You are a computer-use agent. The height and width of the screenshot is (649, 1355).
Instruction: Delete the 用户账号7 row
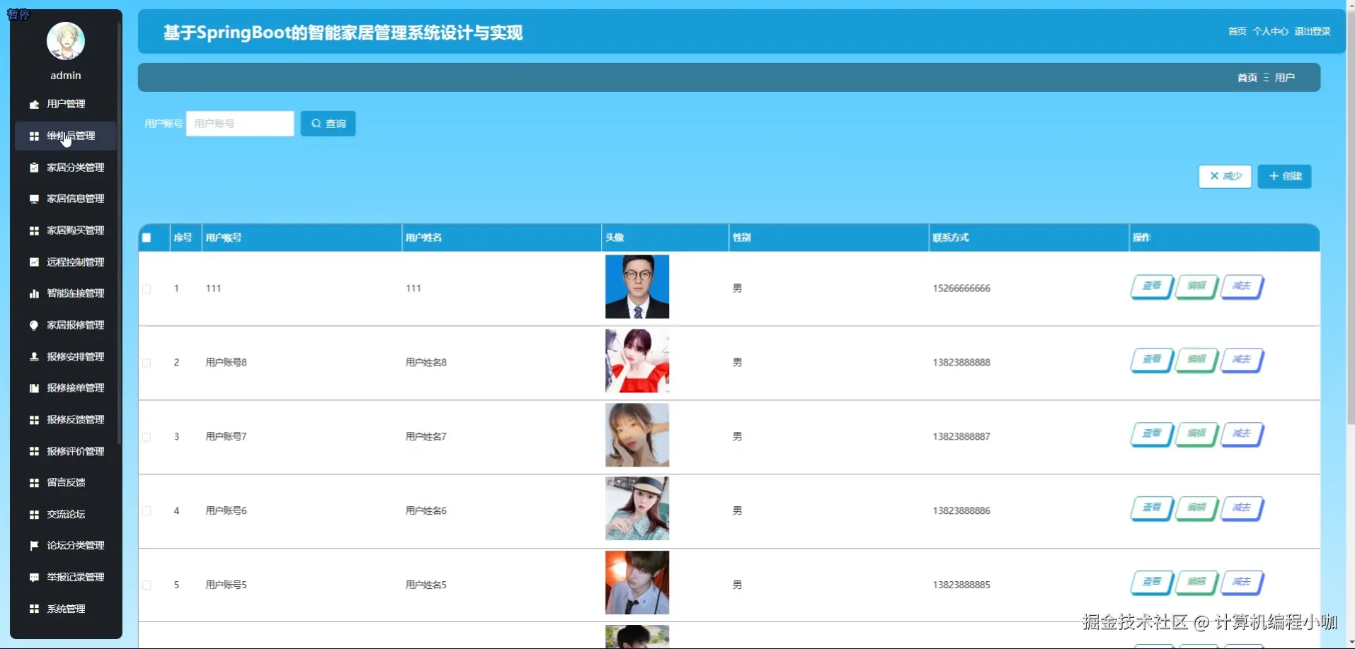click(1242, 434)
